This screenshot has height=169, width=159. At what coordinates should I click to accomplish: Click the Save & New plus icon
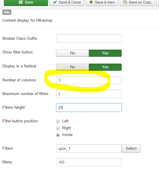91,2
